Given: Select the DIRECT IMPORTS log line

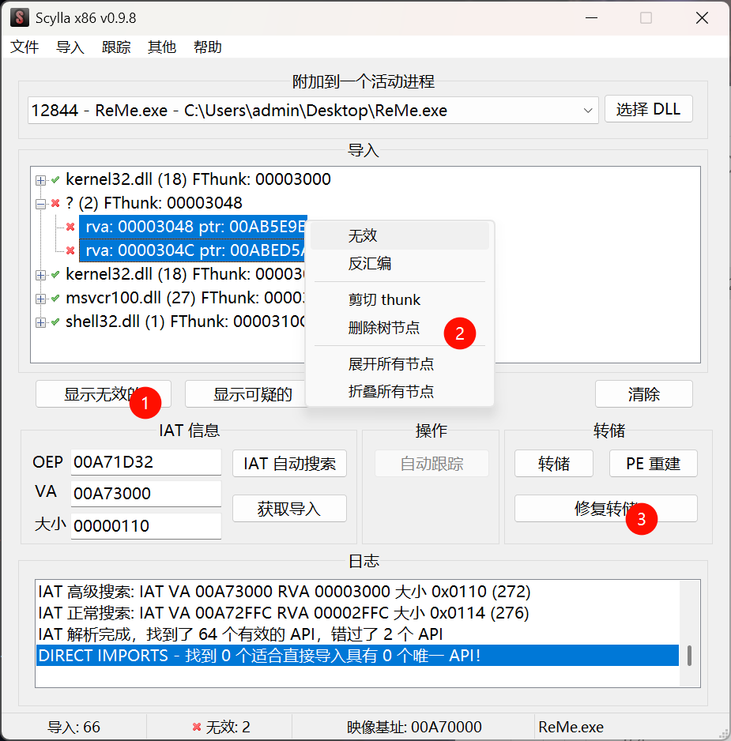Looking at the screenshot, I should pyautogui.click(x=357, y=656).
